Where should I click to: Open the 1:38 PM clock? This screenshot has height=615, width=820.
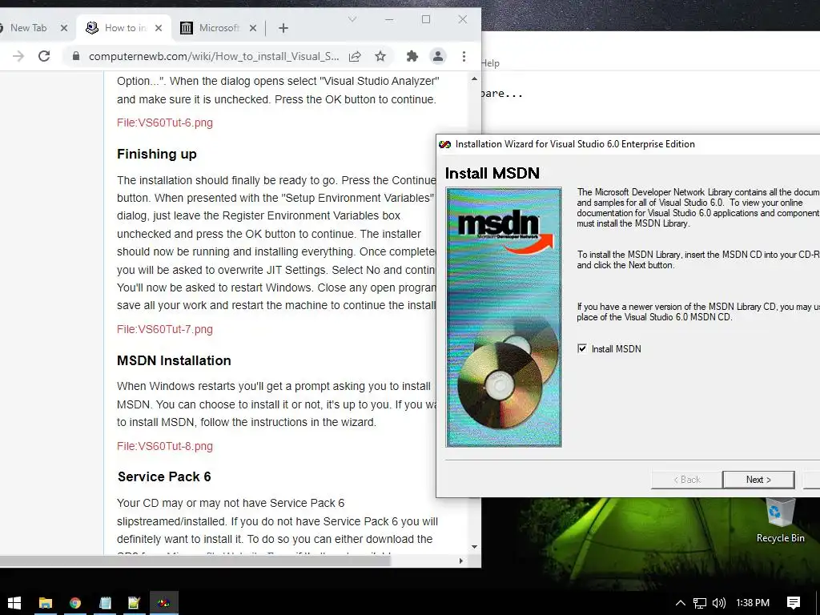click(x=753, y=603)
